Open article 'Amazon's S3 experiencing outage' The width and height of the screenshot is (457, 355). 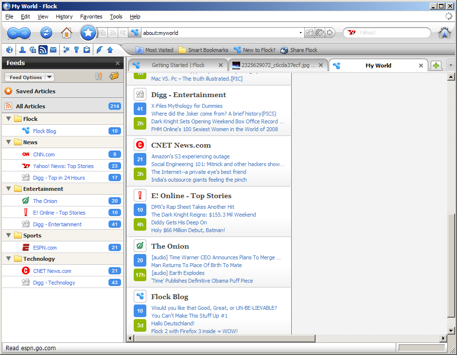(190, 156)
